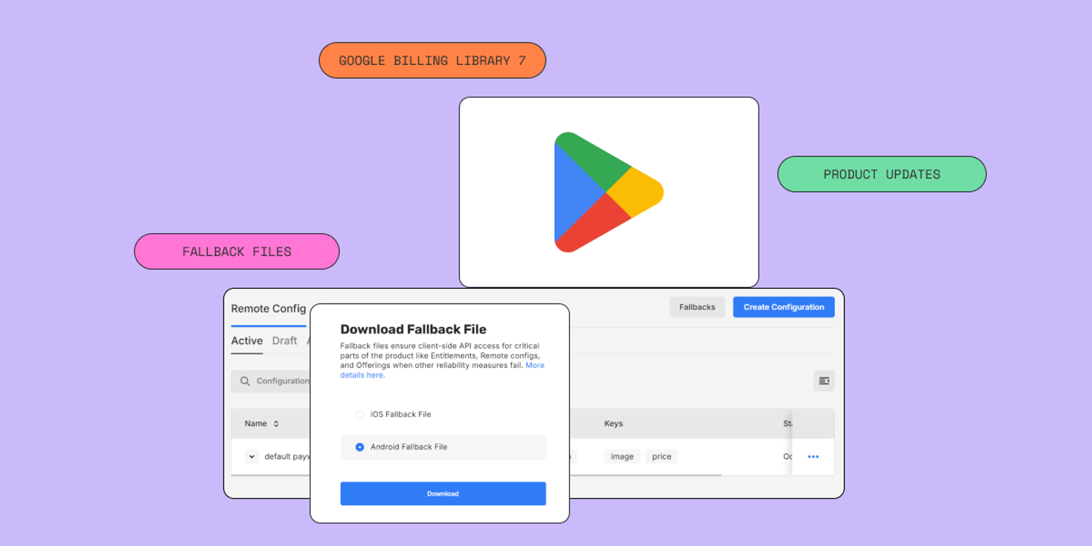Click the Product Updates pill
The width and height of the screenshot is (1092, 546).
pos(882,174)
